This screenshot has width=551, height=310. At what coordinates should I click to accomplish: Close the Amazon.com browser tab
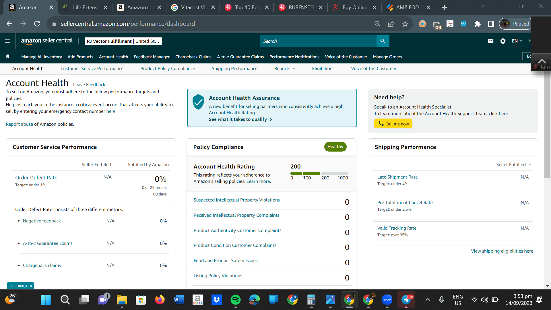point(159,7)
